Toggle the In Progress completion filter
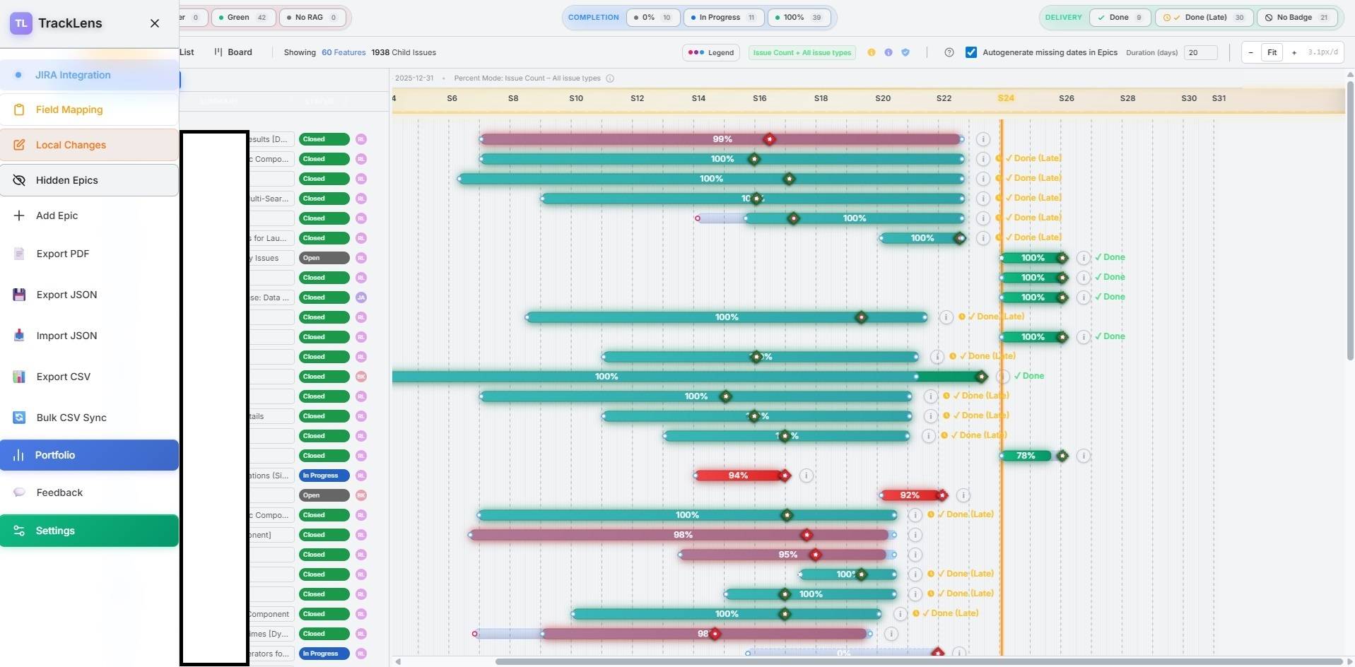The height and width of the screenshot is (667, 1355). click(722, 18)
